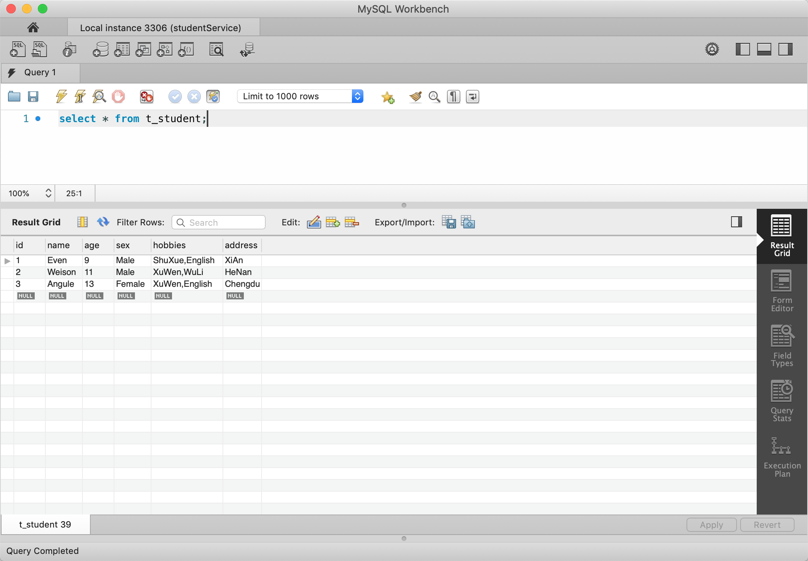Save the script to file
This screenshot has width=808, height=561.
[x=33, y=96]
